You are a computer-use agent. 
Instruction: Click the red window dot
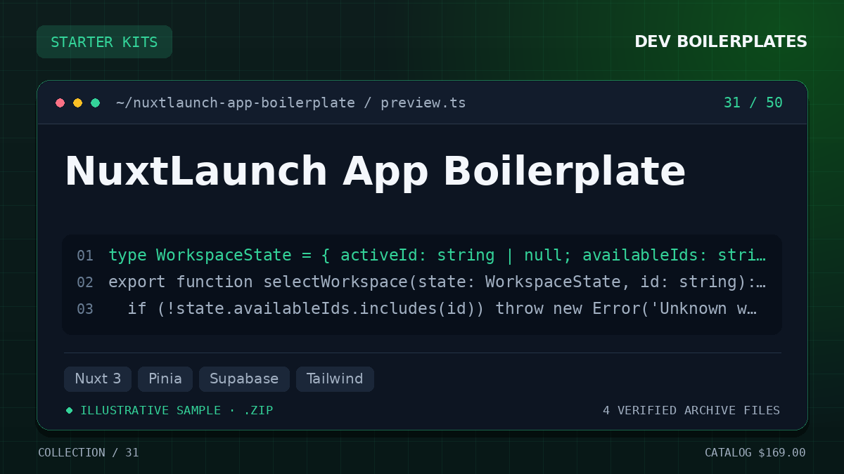tap(60, 103)
